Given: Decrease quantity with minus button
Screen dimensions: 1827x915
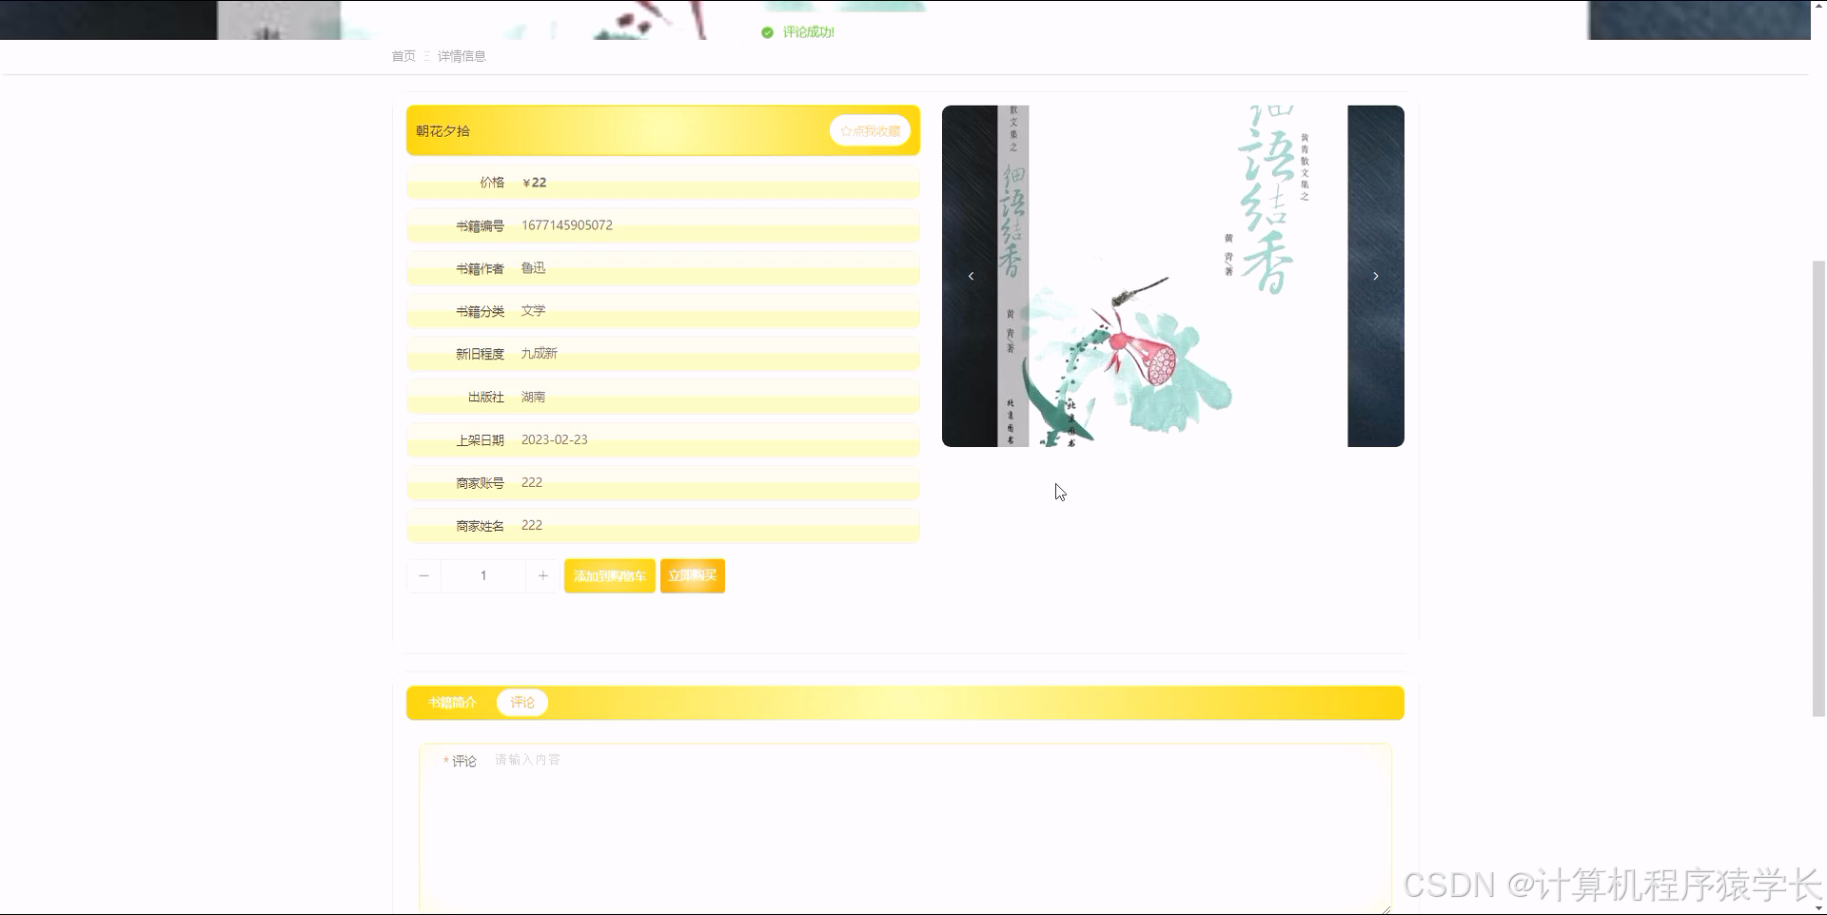Looking at the screenshot, I should (424, 575).
